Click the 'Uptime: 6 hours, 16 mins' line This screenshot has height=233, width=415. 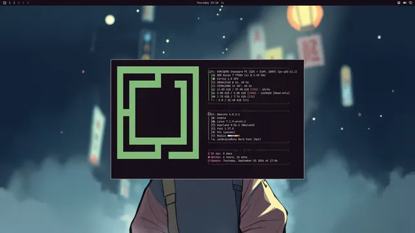pyautogui.click(x=228, y=157)
